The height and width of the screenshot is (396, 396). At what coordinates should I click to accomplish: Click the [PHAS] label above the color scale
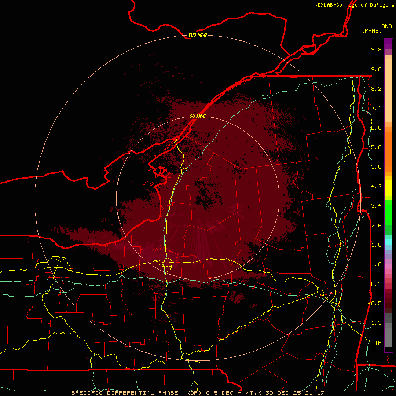pyautogui.click(x=372, y=30)
